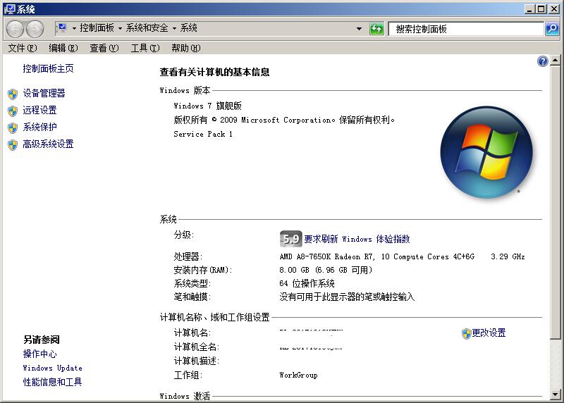564x403 pixels.
Task: Open 性能信息和工具 link
Action: coord(52,382)
